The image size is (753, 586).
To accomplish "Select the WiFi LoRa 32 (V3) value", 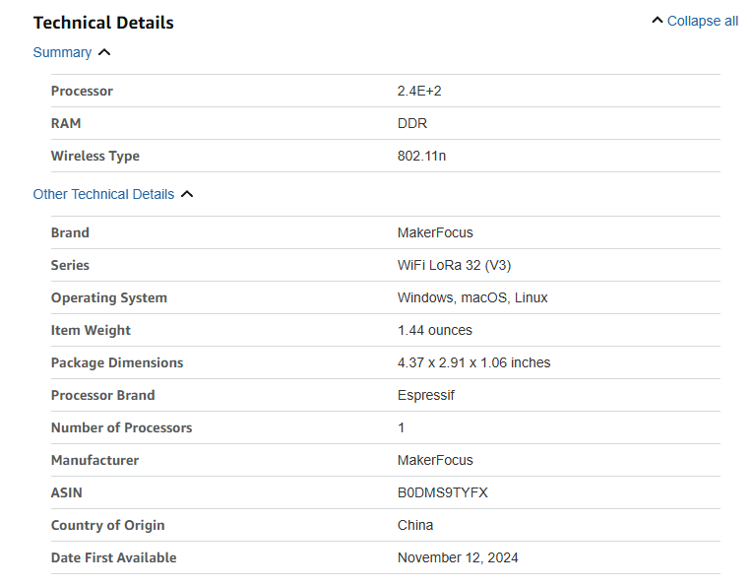I will [455, 265].
